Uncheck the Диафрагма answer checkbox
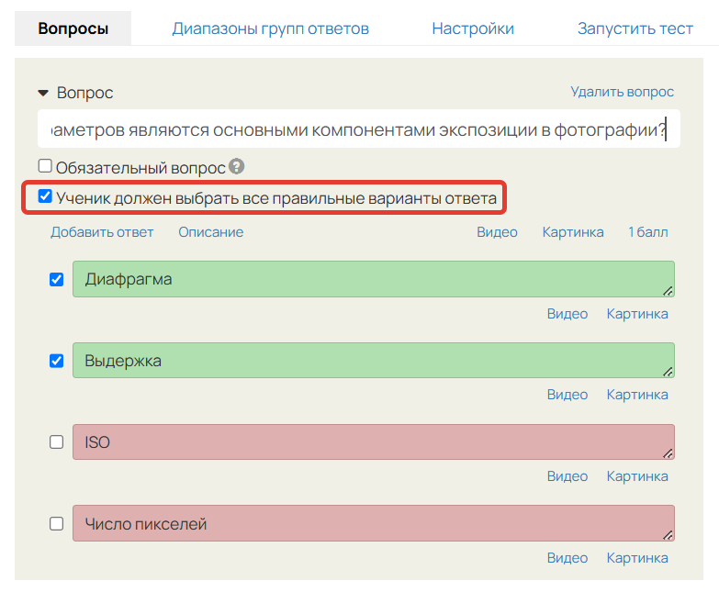 (x=56, y=279)
